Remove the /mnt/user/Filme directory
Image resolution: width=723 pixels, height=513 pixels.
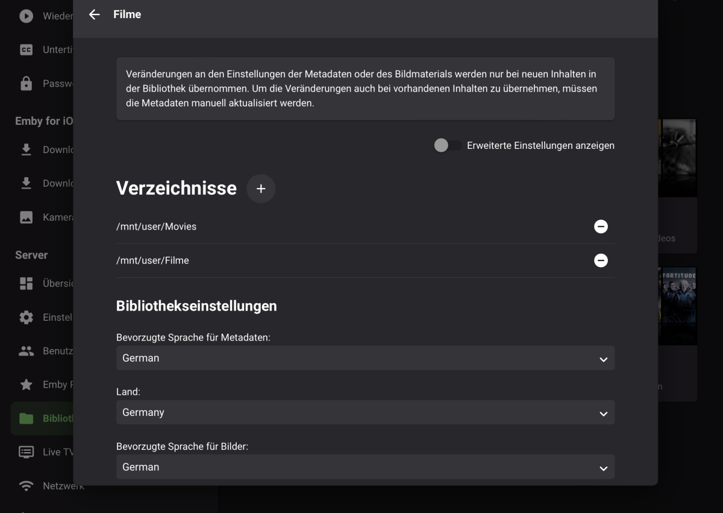[601, 260]
